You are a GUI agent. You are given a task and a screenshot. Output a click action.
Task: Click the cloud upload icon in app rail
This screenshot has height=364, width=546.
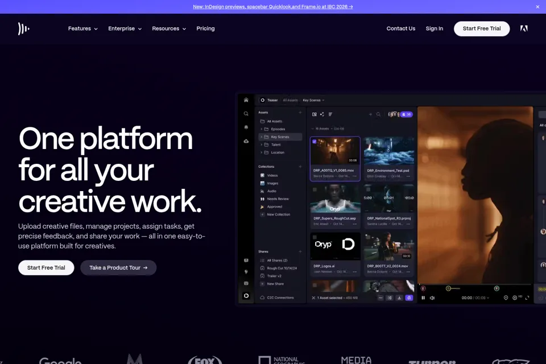(246, 141)
